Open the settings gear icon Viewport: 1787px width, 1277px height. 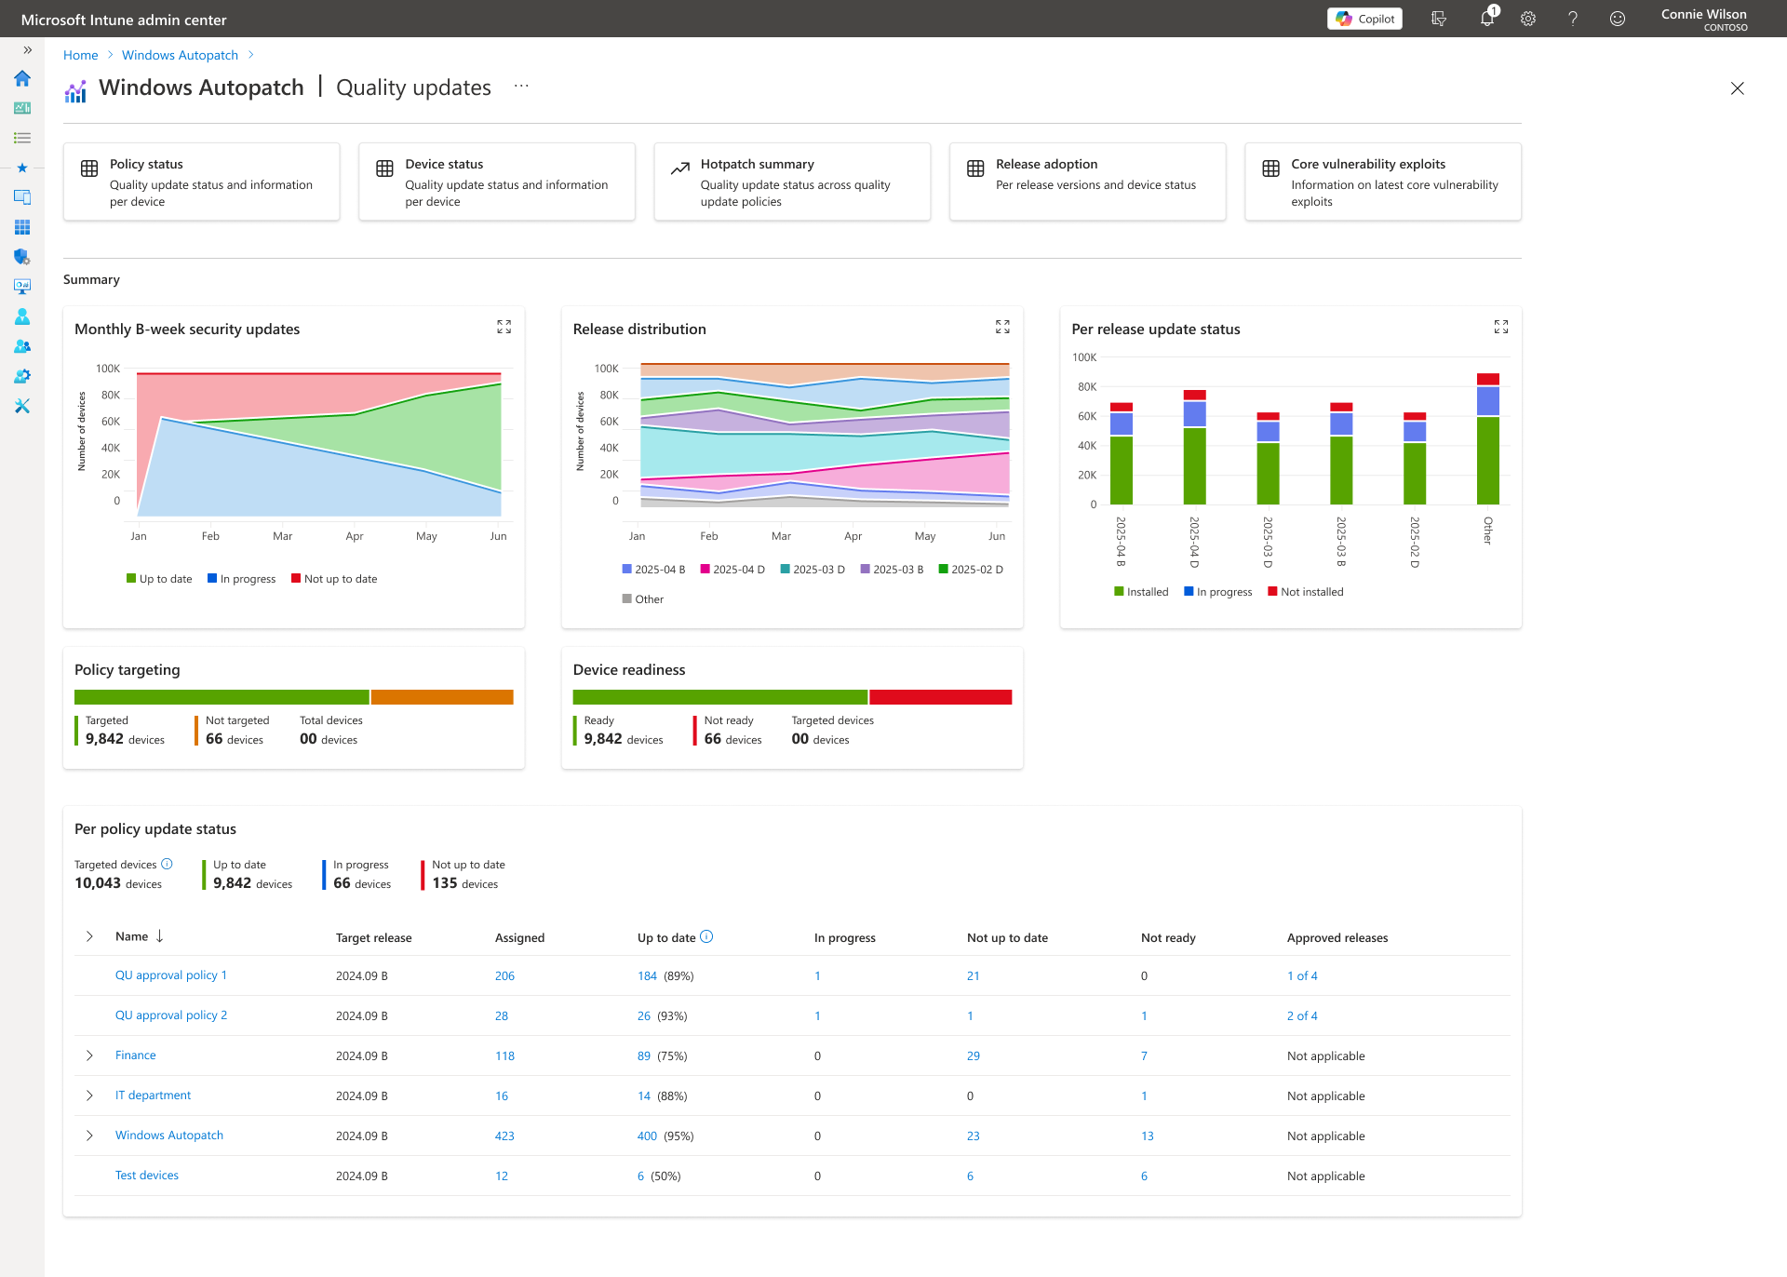(1528, 19)
